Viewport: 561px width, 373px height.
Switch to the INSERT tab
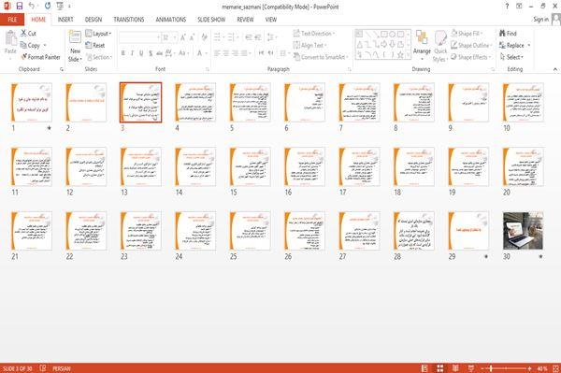pyautogui.click(x=65, y=20)
